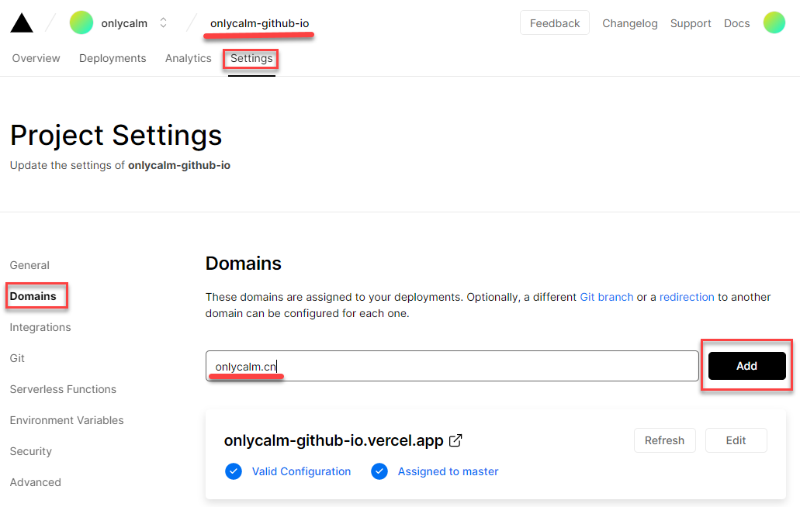Open Environment Variables settings
This screenshot has width=800, height=507.
click(66, 420)
